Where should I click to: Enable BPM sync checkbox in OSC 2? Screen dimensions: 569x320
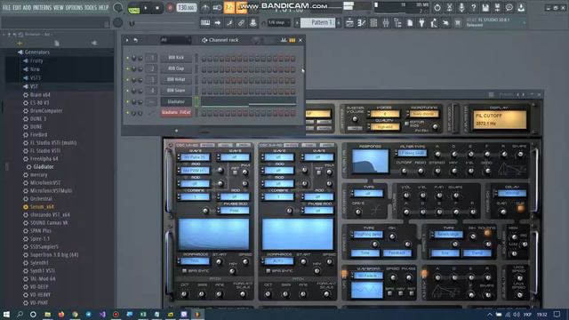268,270
